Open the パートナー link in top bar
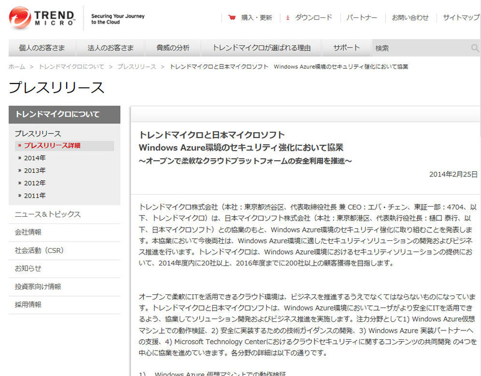The width and height of the screenshot is (481, 376). pos(361,18)
